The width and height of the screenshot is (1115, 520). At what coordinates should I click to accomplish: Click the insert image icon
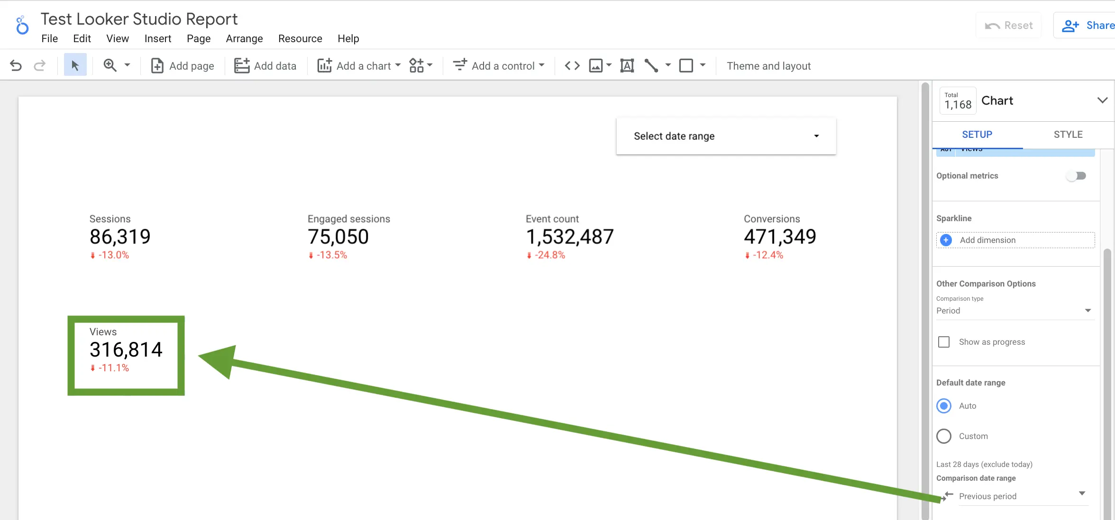click(596, 65)
